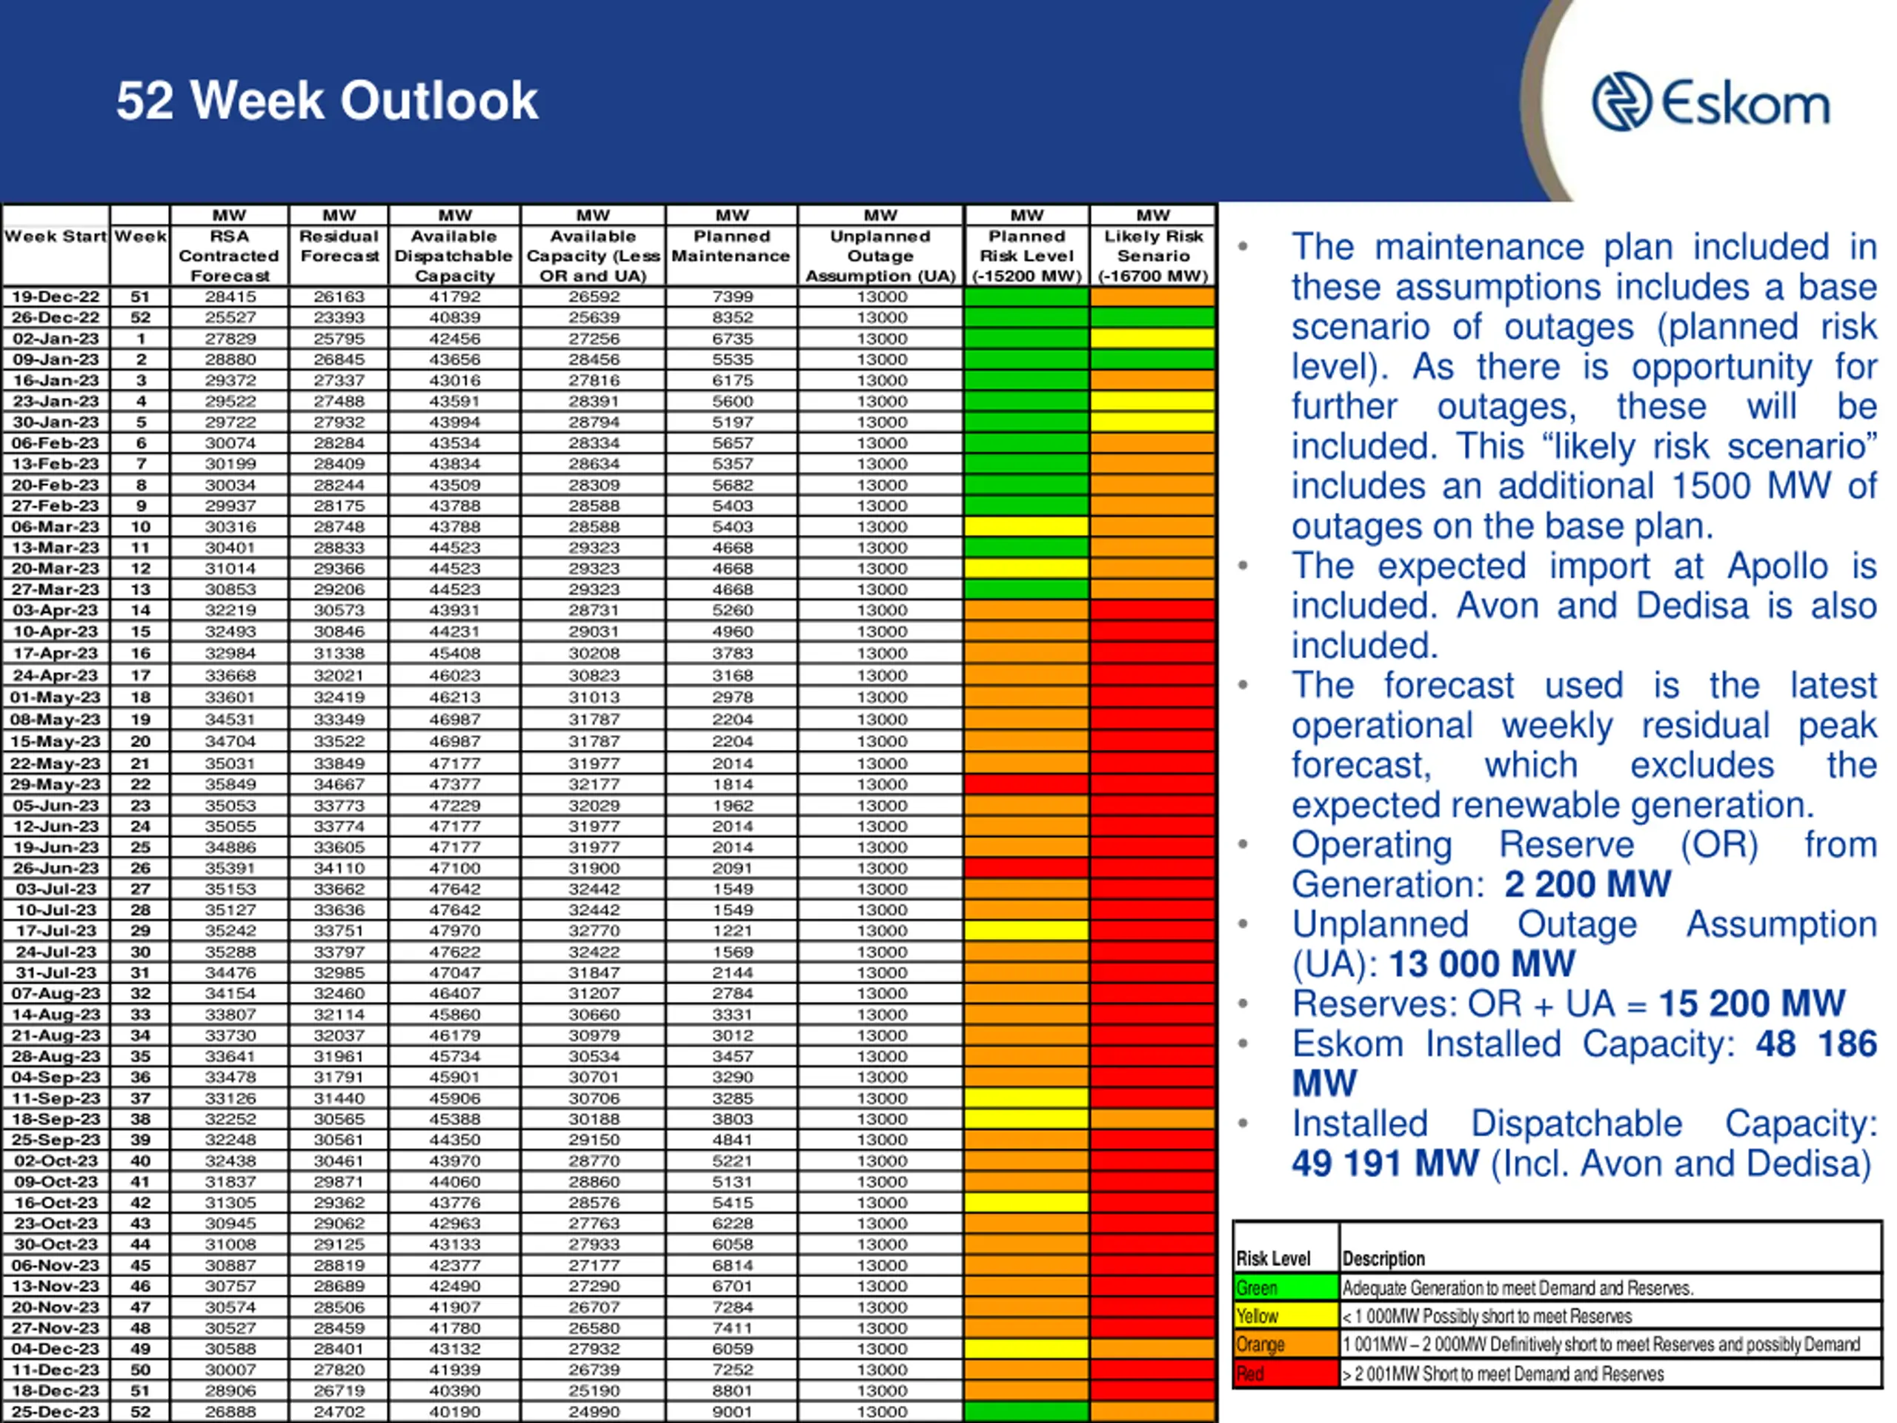
Task: Click the 'Risk Level' legend header
Action: point(1272,1258)
